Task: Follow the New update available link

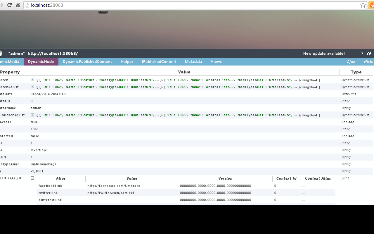Action: pos(324,53)
